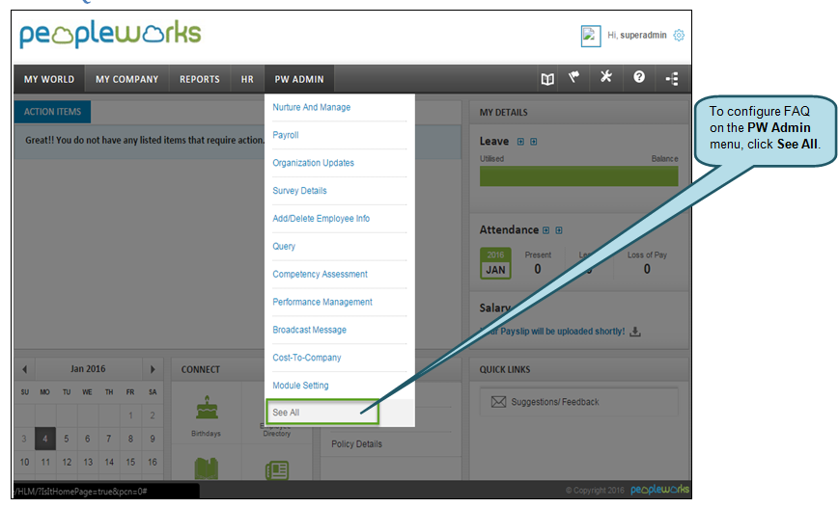The image size is (839, 508).
Task: Select Broadcast Message menu entry
Action: coord(309,330)
